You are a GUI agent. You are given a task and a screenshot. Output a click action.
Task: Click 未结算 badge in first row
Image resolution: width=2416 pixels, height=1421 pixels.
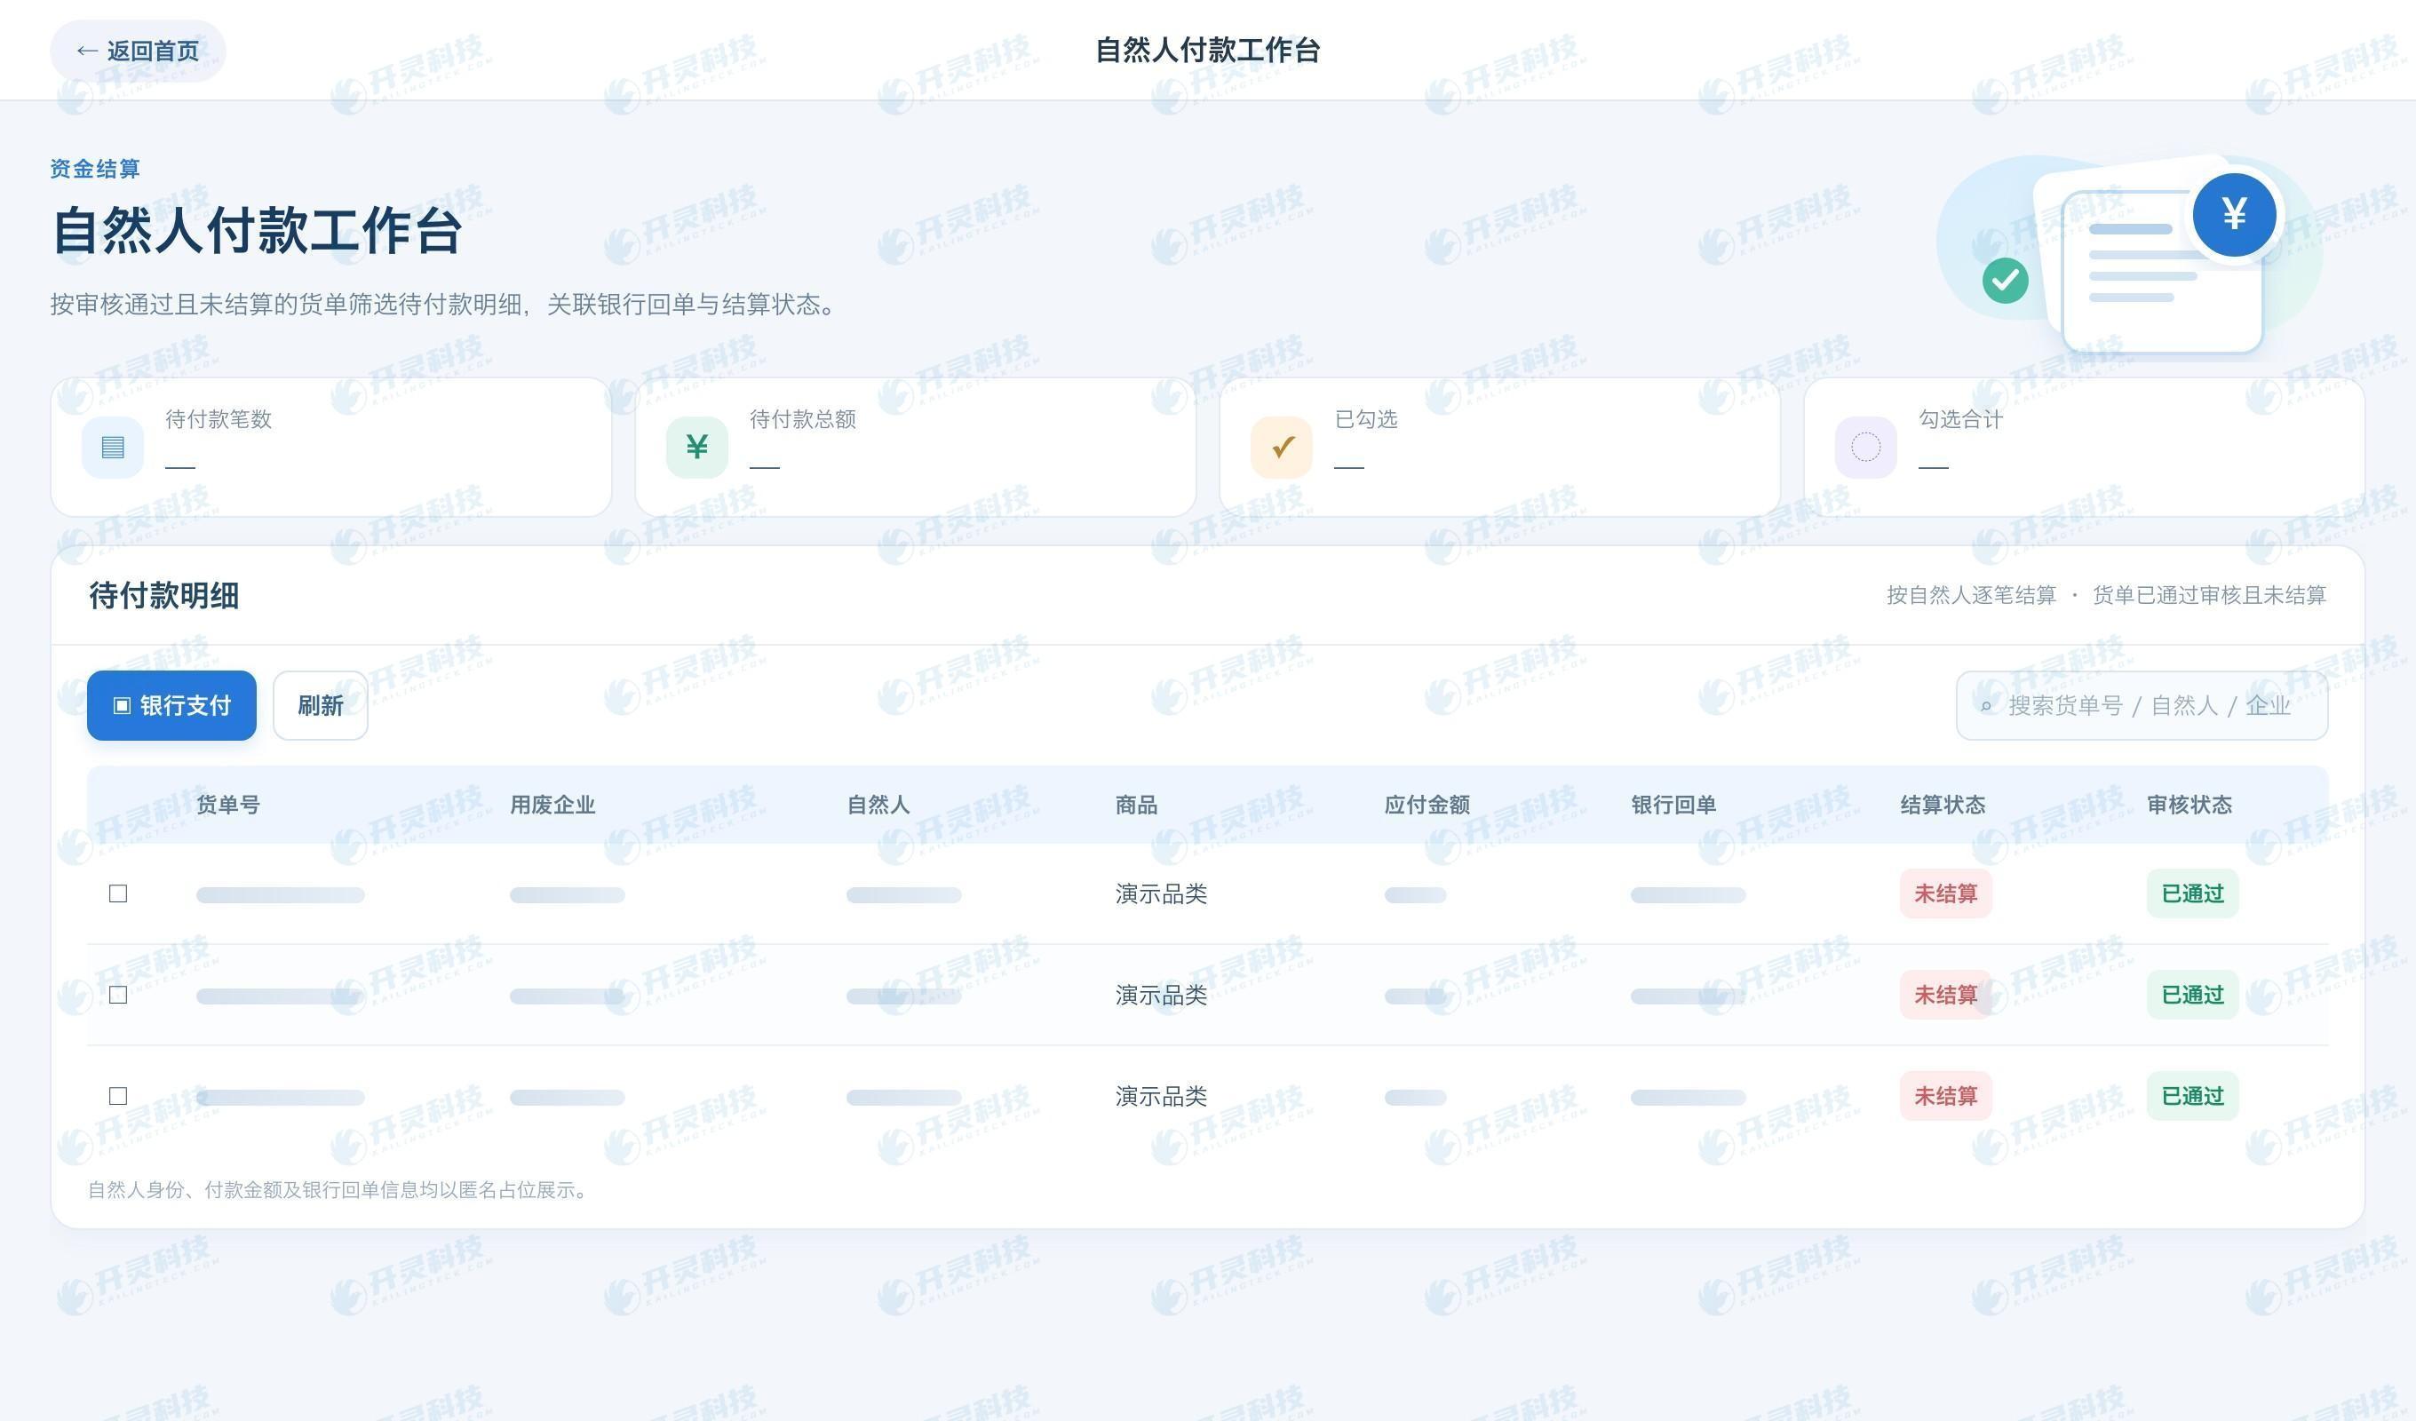1945,893
